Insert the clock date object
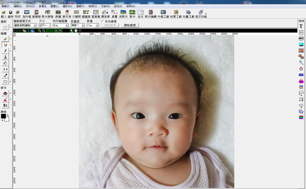Viewport: 306px width, 189px height. (x=301, y=69)
